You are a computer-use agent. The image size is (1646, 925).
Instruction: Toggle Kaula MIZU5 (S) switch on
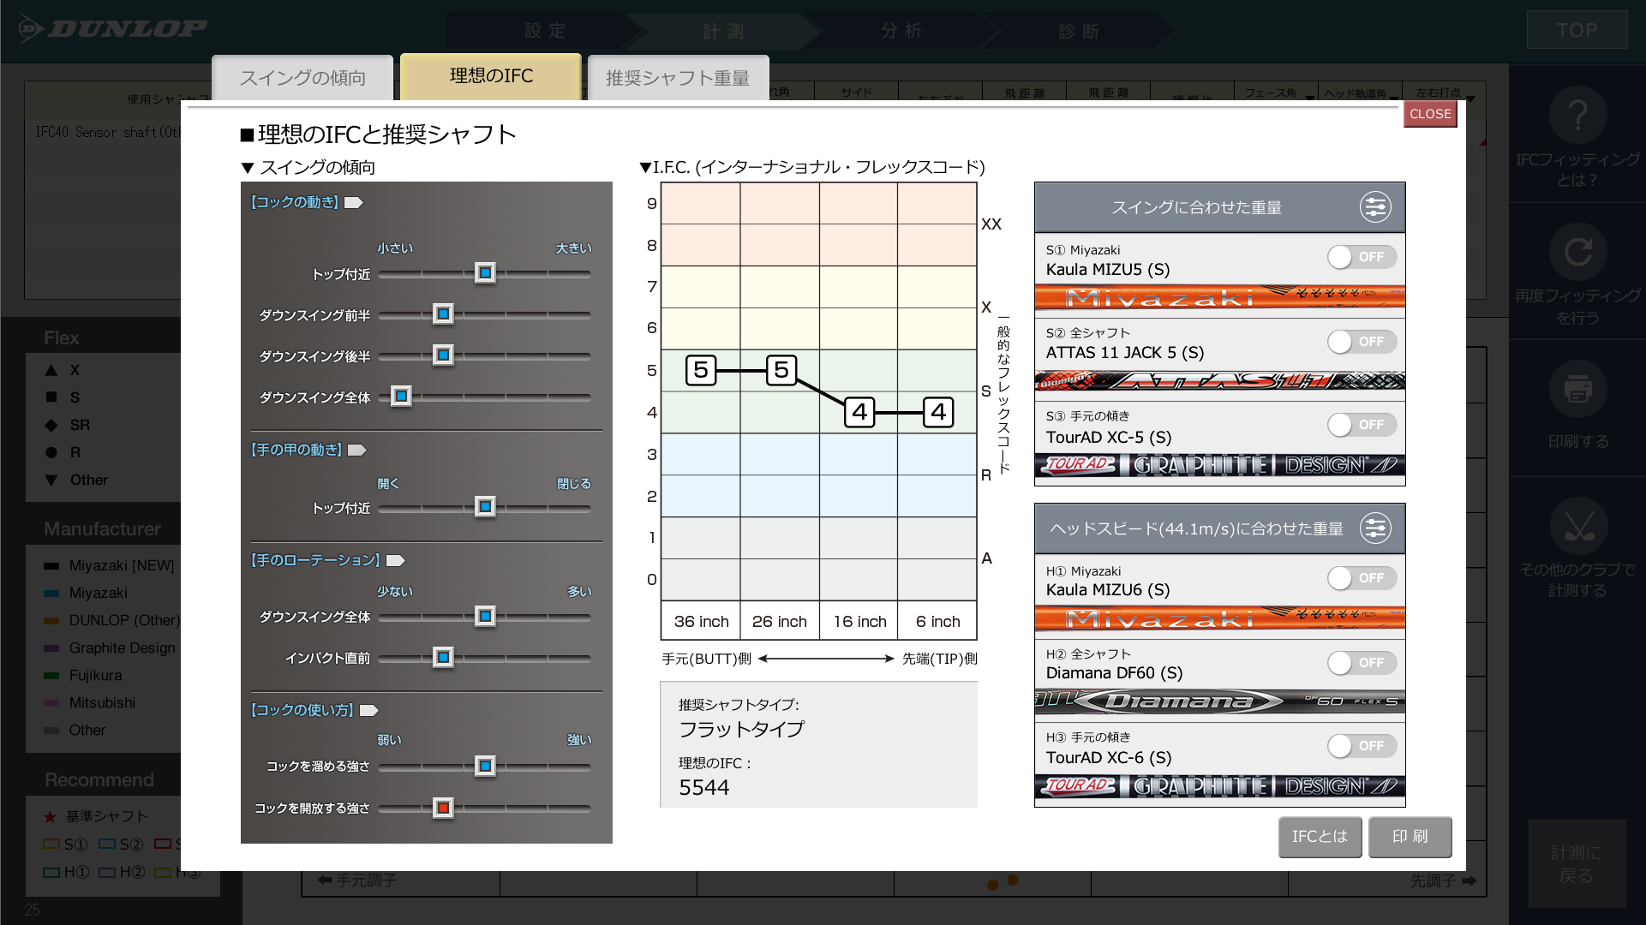tap(1362, 257)
